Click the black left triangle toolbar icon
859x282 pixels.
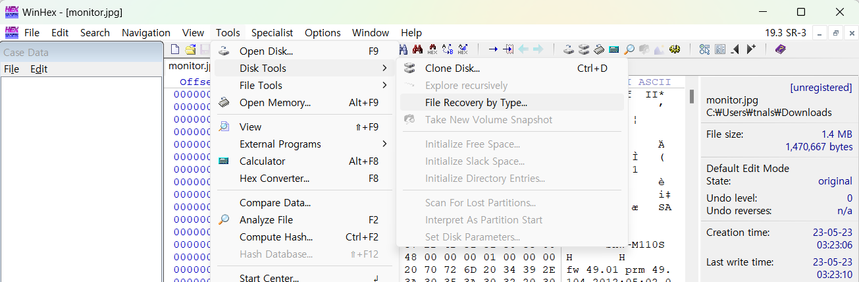point(735,49)
